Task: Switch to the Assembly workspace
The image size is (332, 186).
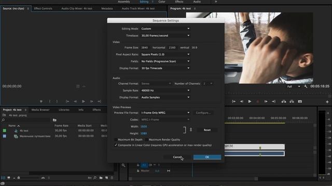Action: 124,2
